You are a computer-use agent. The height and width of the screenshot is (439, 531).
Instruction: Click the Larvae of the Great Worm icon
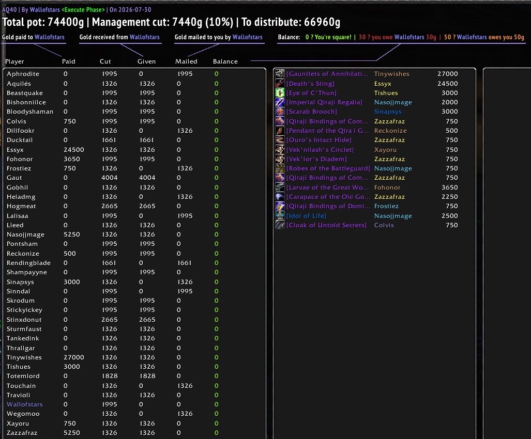280,187
